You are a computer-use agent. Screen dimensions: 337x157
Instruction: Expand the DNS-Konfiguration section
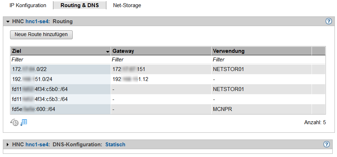pos(8,145)
